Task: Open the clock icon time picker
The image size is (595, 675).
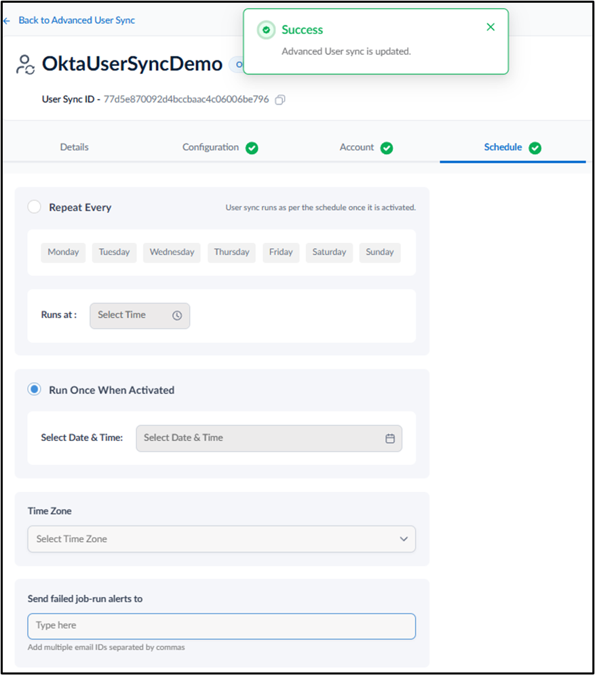Action: (x=177, y=315)
